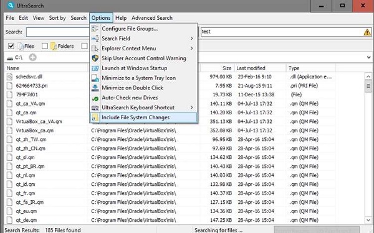Image resolution: width=374 pixels, height=233 pixels.
Task: Select the file VirtualBox_ca_VA.qm
Action: pos(39,122)
